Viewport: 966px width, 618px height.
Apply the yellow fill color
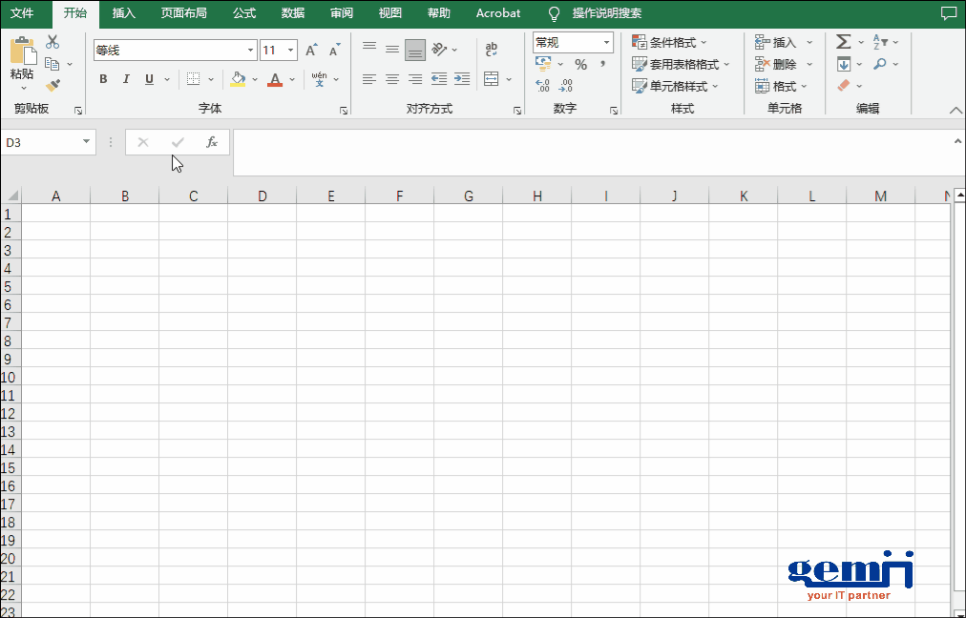click(x=238, y=79)
